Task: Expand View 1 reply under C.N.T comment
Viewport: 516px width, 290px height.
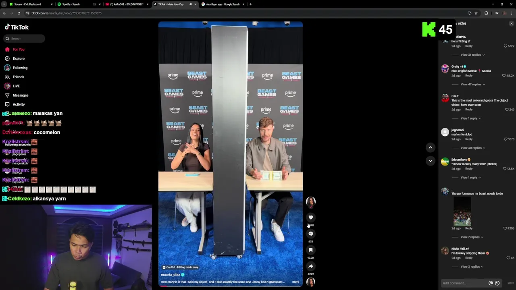Action: (x=470, y=118)
